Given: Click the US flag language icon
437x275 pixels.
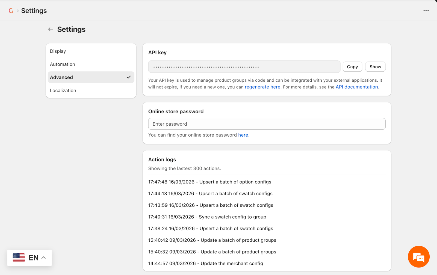Looking at the screenshot, I should point(19,258).
